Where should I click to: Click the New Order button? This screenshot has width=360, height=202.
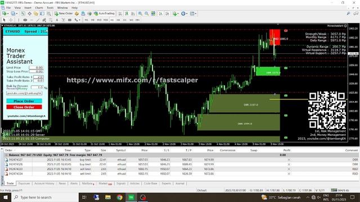64,13
